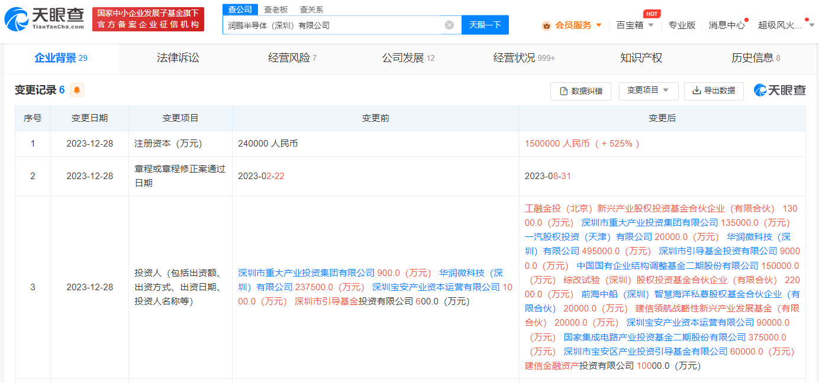Open the 会员服务 menu label
This screenshot has width=819, height=383.
[x=573, y=25]
